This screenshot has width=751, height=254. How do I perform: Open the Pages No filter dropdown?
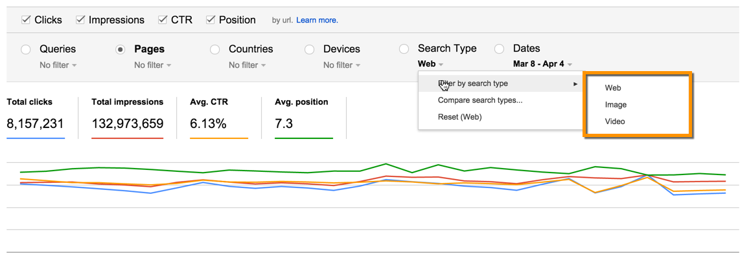point(153,65)
